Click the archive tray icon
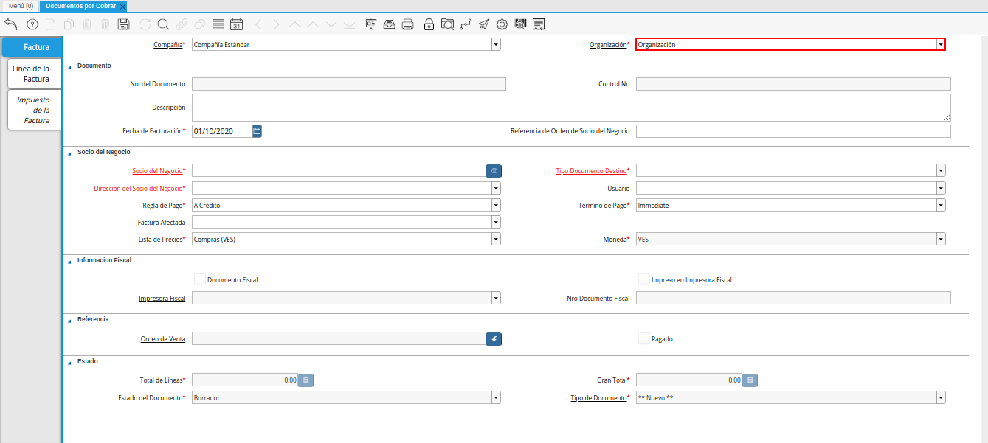Screen dimensions: 988x443 (389, 24)
